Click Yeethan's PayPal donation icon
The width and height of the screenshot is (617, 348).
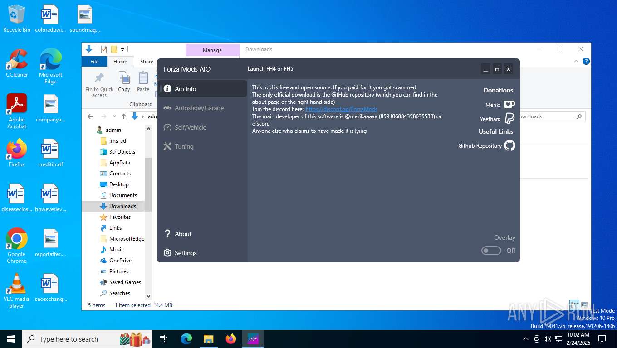pyautogui.click(x=509, y=119)
